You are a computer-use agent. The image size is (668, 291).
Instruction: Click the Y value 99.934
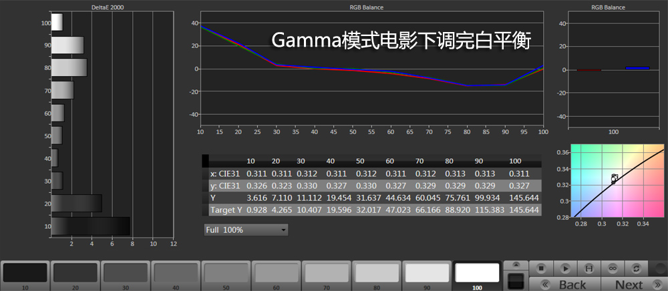click(x=488, y=198)
